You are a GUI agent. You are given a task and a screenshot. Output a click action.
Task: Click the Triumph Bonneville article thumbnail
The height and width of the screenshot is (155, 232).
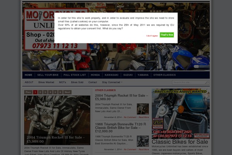[x=143, y=141]
